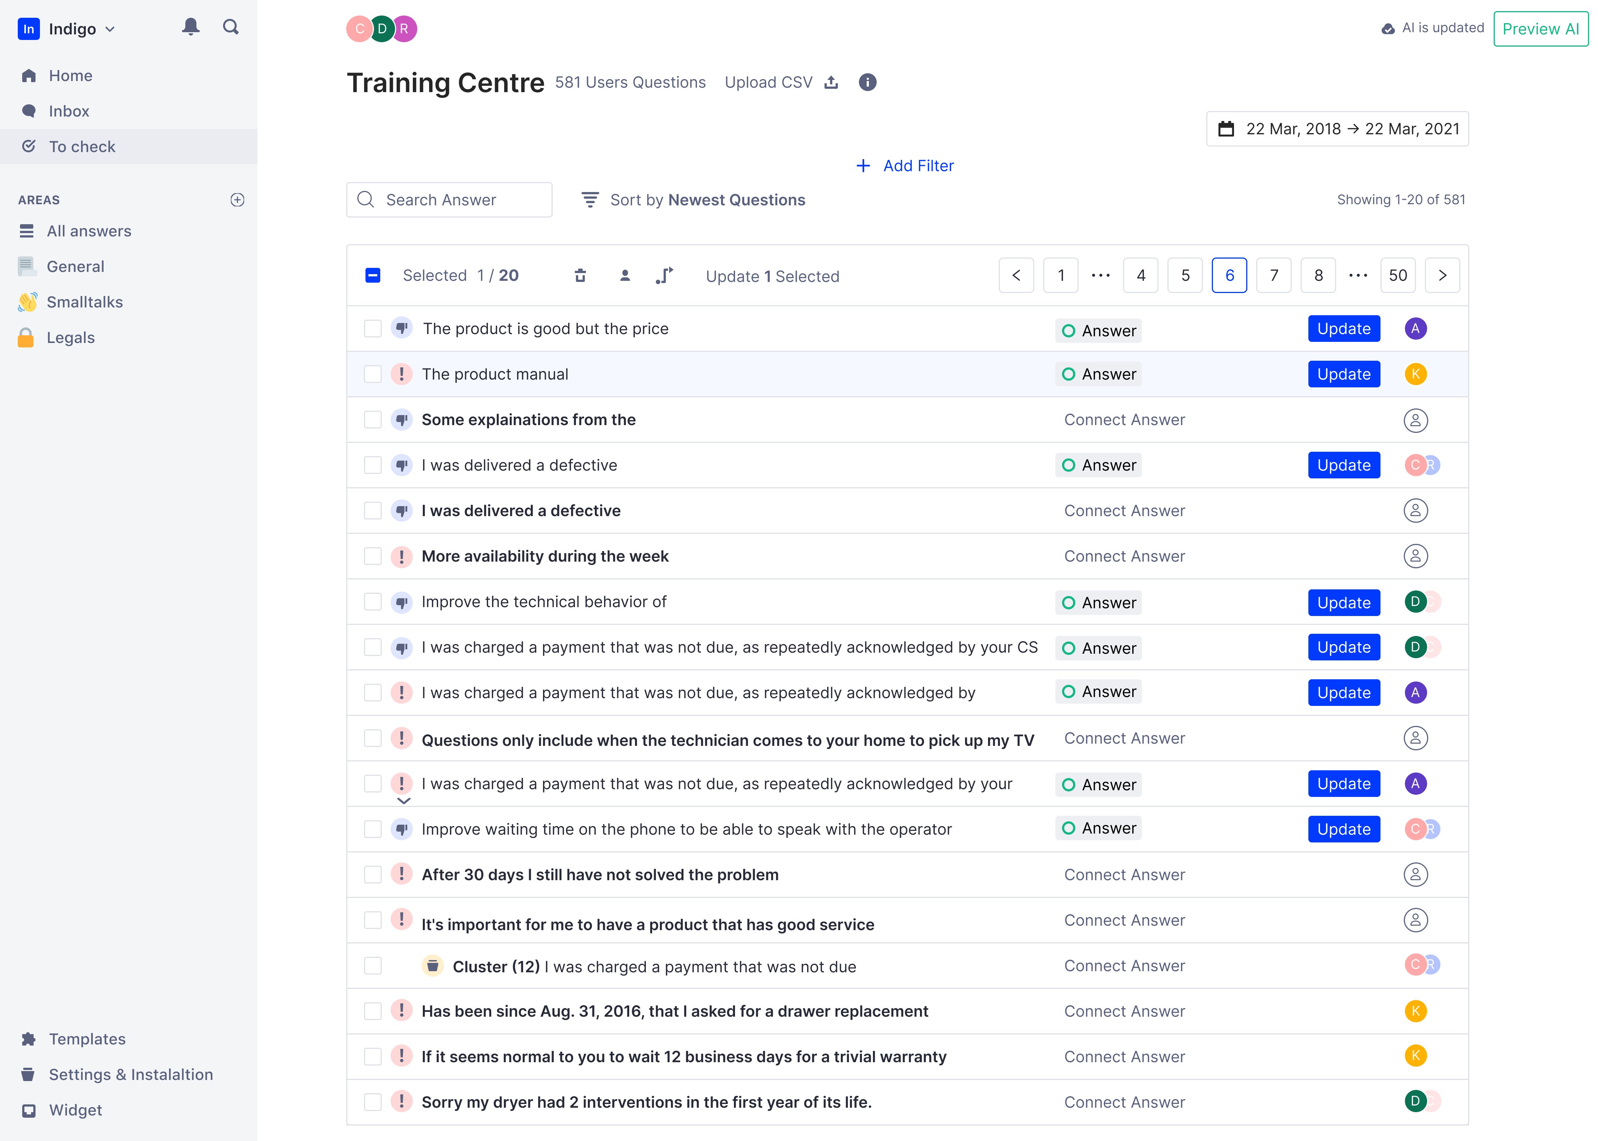Click the notifications bell icon
This screenshot has height=1141, width=1598.
click(191, 27)
